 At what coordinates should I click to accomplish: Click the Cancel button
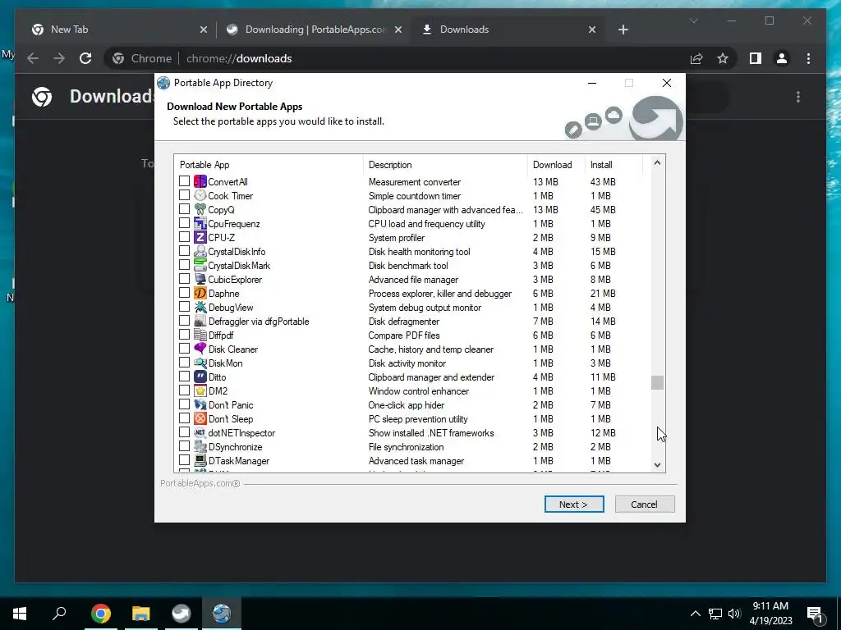tap(644, 504)
